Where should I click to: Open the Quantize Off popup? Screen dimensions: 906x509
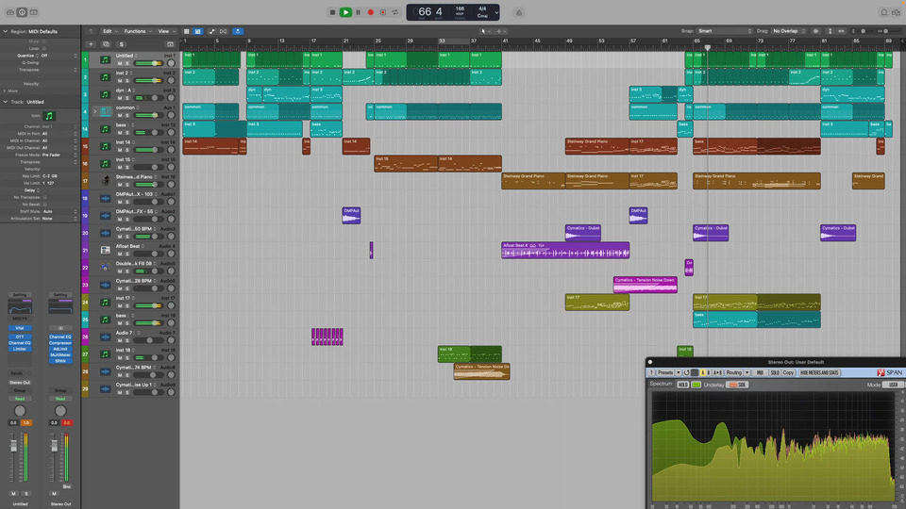pyautogui.click(x=58, y=56)
